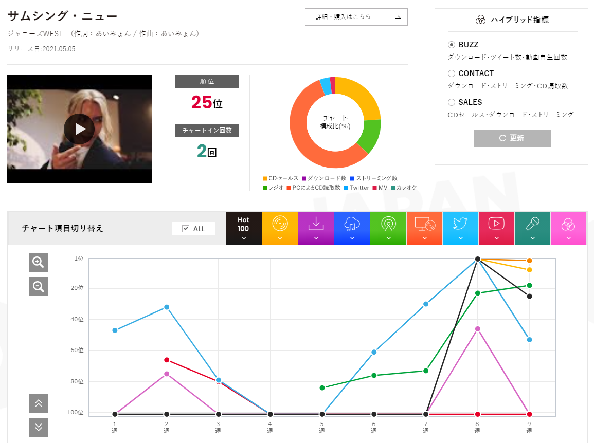The image size is (594, 443).
Task: Toggle the PC CD look-up icon tab
Action: click(x=424, y=229)
